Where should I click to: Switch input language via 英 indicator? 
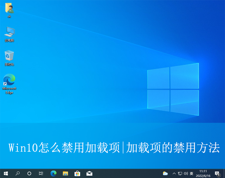coord(192,173)
